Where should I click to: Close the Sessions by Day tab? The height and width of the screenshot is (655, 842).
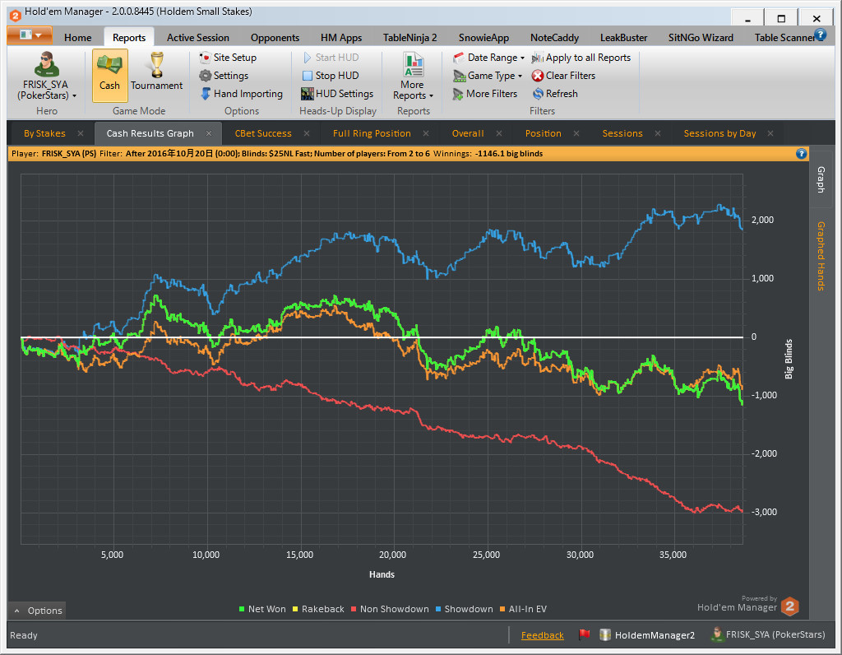(x=770, y=133)
